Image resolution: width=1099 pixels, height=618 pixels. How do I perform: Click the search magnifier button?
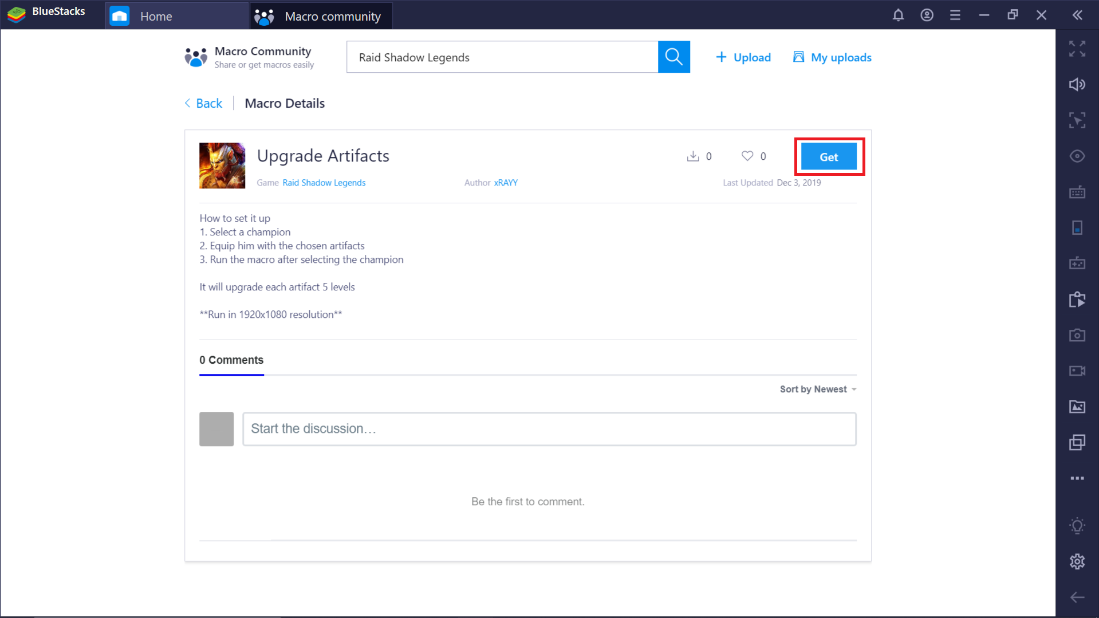click(673, 57)
